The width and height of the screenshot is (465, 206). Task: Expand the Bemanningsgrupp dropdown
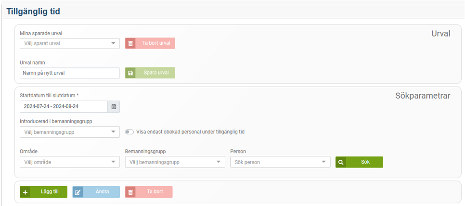click(175, 162)
